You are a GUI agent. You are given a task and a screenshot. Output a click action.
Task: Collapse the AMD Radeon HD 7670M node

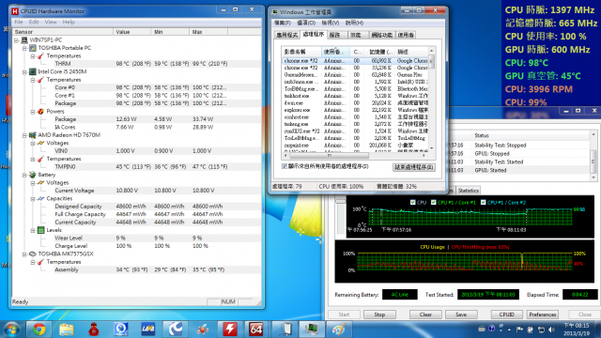pyautogui.click(x=24, y=135)
